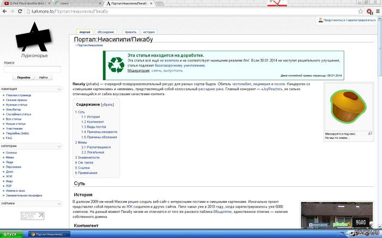Click the red extension icon in toolbar
This screenshot has width=382, height=238.
[369, 11]
